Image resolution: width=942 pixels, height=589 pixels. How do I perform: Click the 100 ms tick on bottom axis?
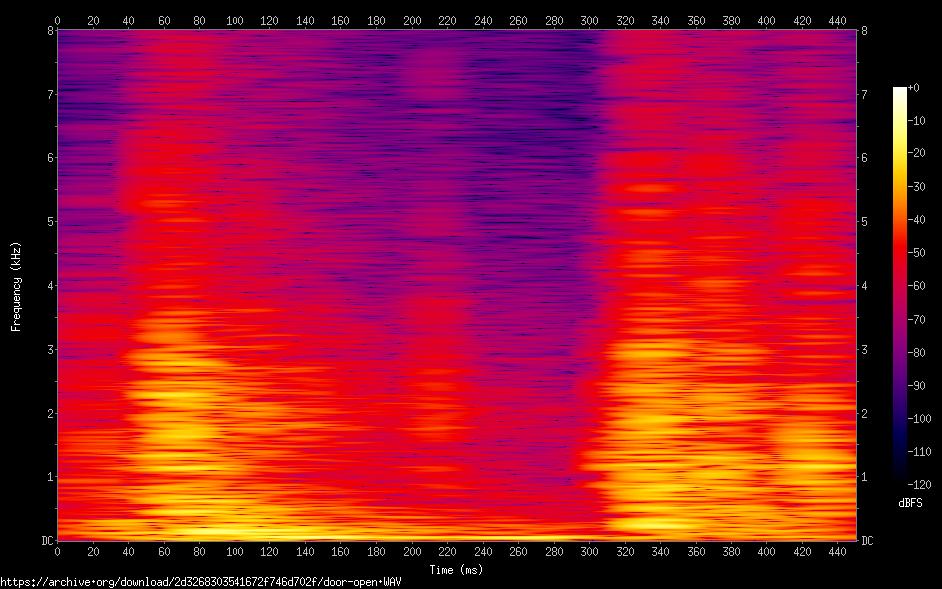pyautogui.click(x=235, y=551)
